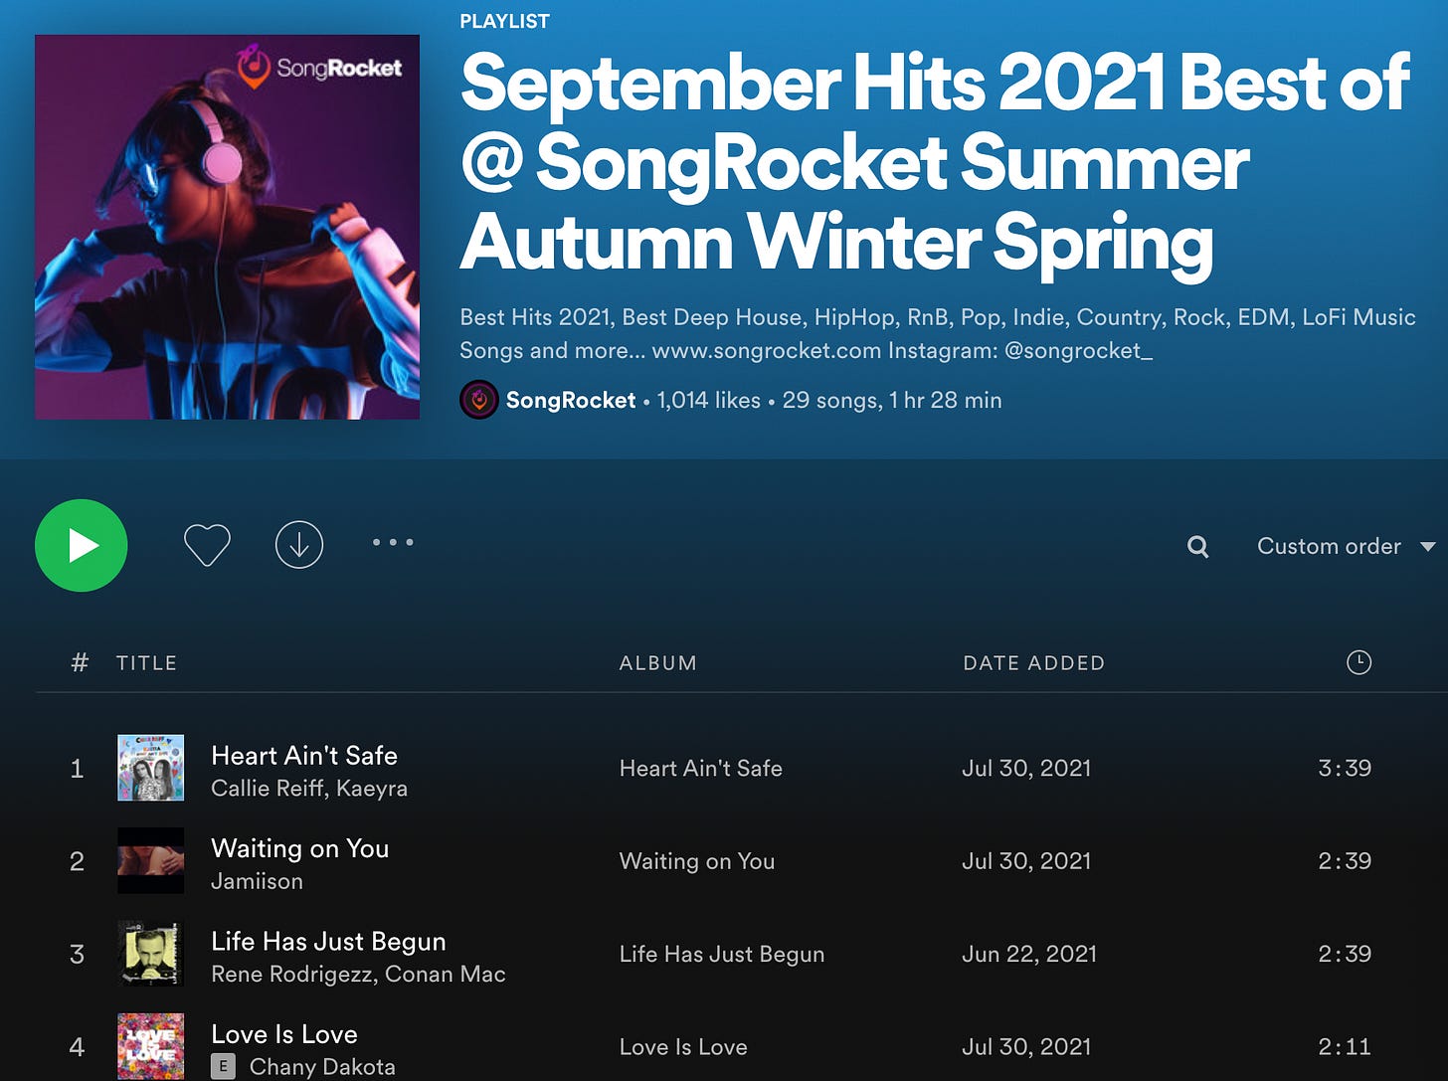
Task: Open the three-dot more options menu
Action: point(393,542)
